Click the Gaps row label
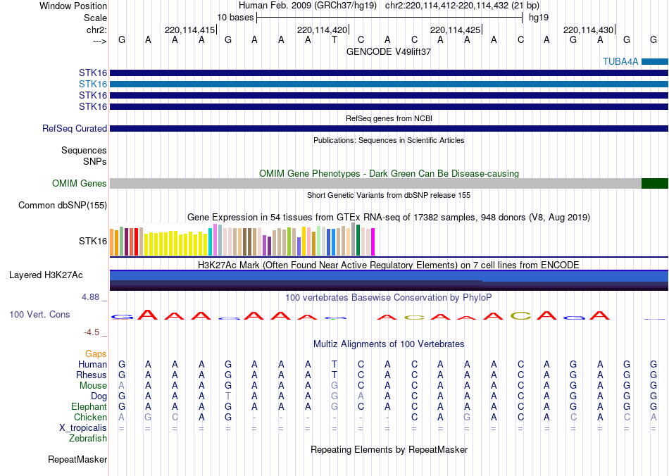 [x=96, y=353]
